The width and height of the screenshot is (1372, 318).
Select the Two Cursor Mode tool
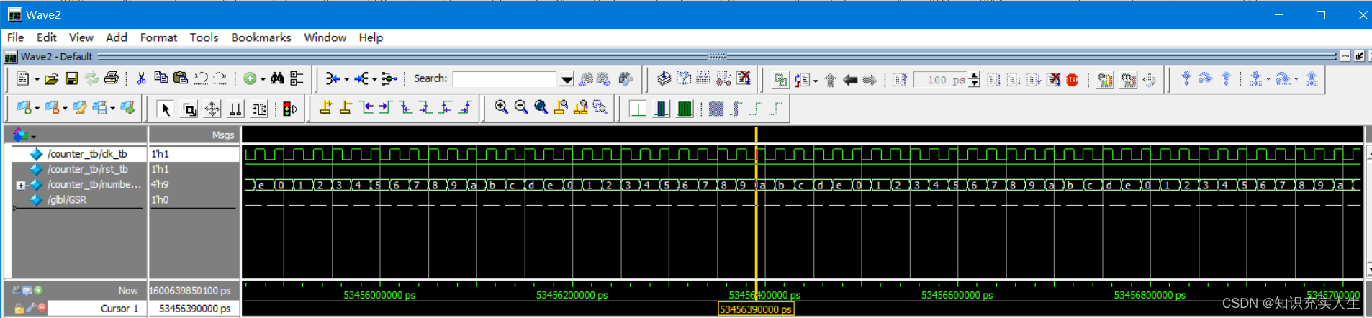(235, 109)
